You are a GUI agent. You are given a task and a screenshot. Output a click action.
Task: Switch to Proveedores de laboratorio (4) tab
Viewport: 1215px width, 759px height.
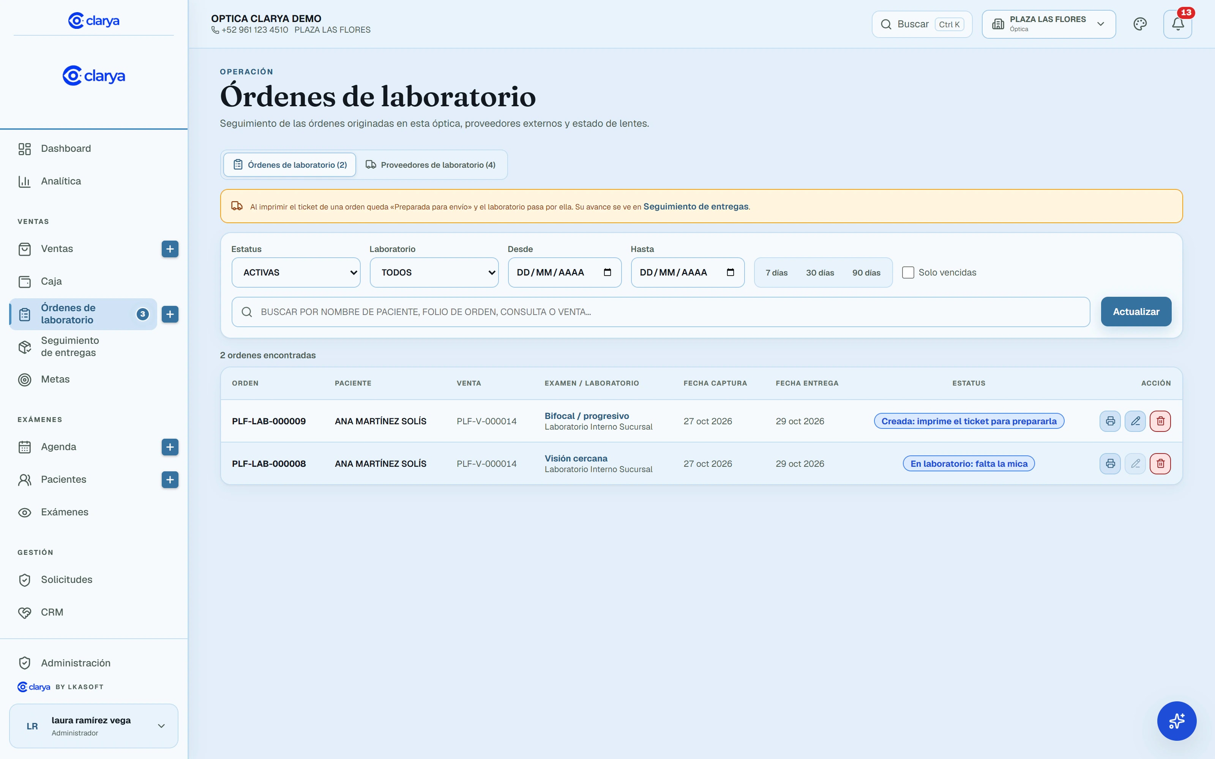coord(431,165)
